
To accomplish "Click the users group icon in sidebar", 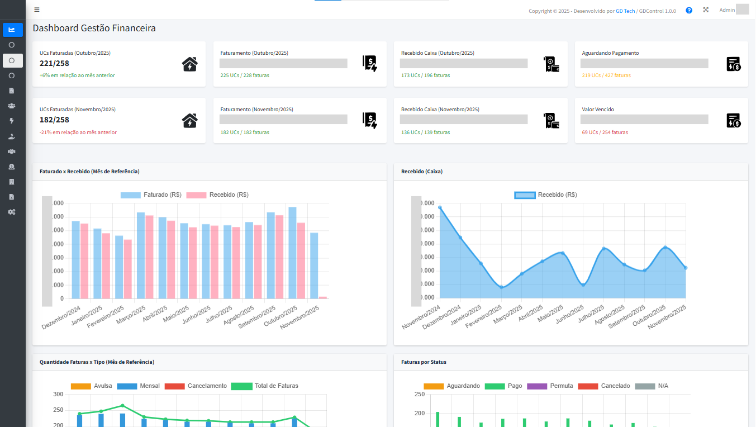I will point(12,106).
